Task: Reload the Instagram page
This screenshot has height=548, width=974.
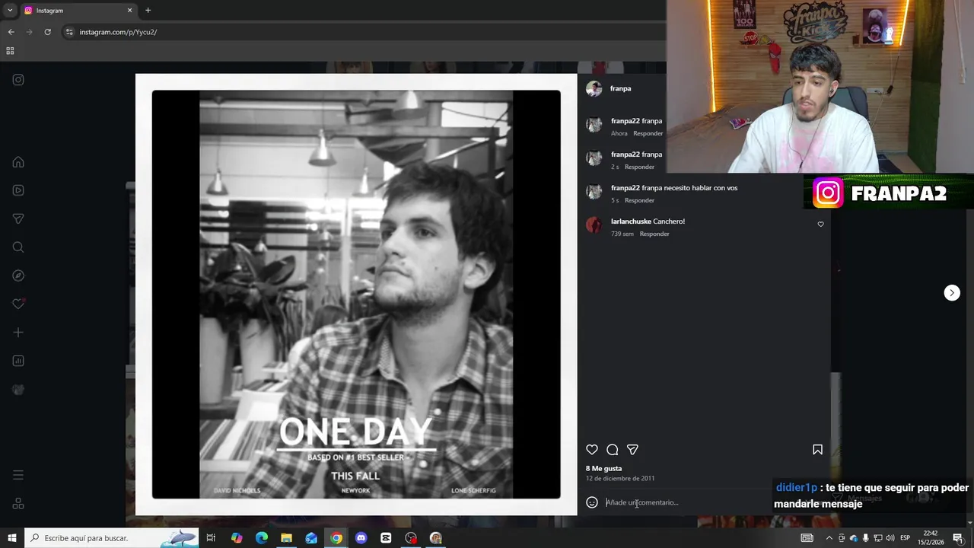Action: pos(47,32)
